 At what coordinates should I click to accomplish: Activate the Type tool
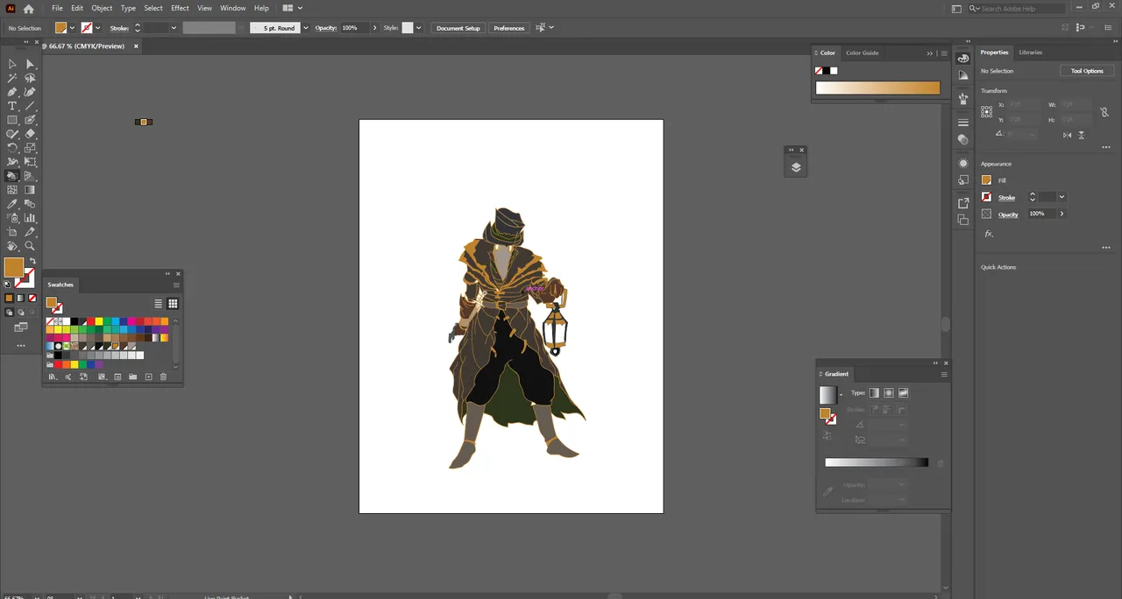pyautogui.click(x=12, y=106)
